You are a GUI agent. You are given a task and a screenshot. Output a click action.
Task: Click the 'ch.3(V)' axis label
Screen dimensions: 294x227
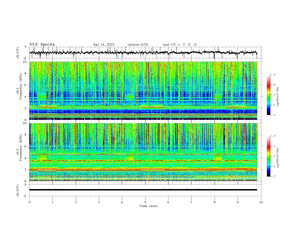click(18, 190)
